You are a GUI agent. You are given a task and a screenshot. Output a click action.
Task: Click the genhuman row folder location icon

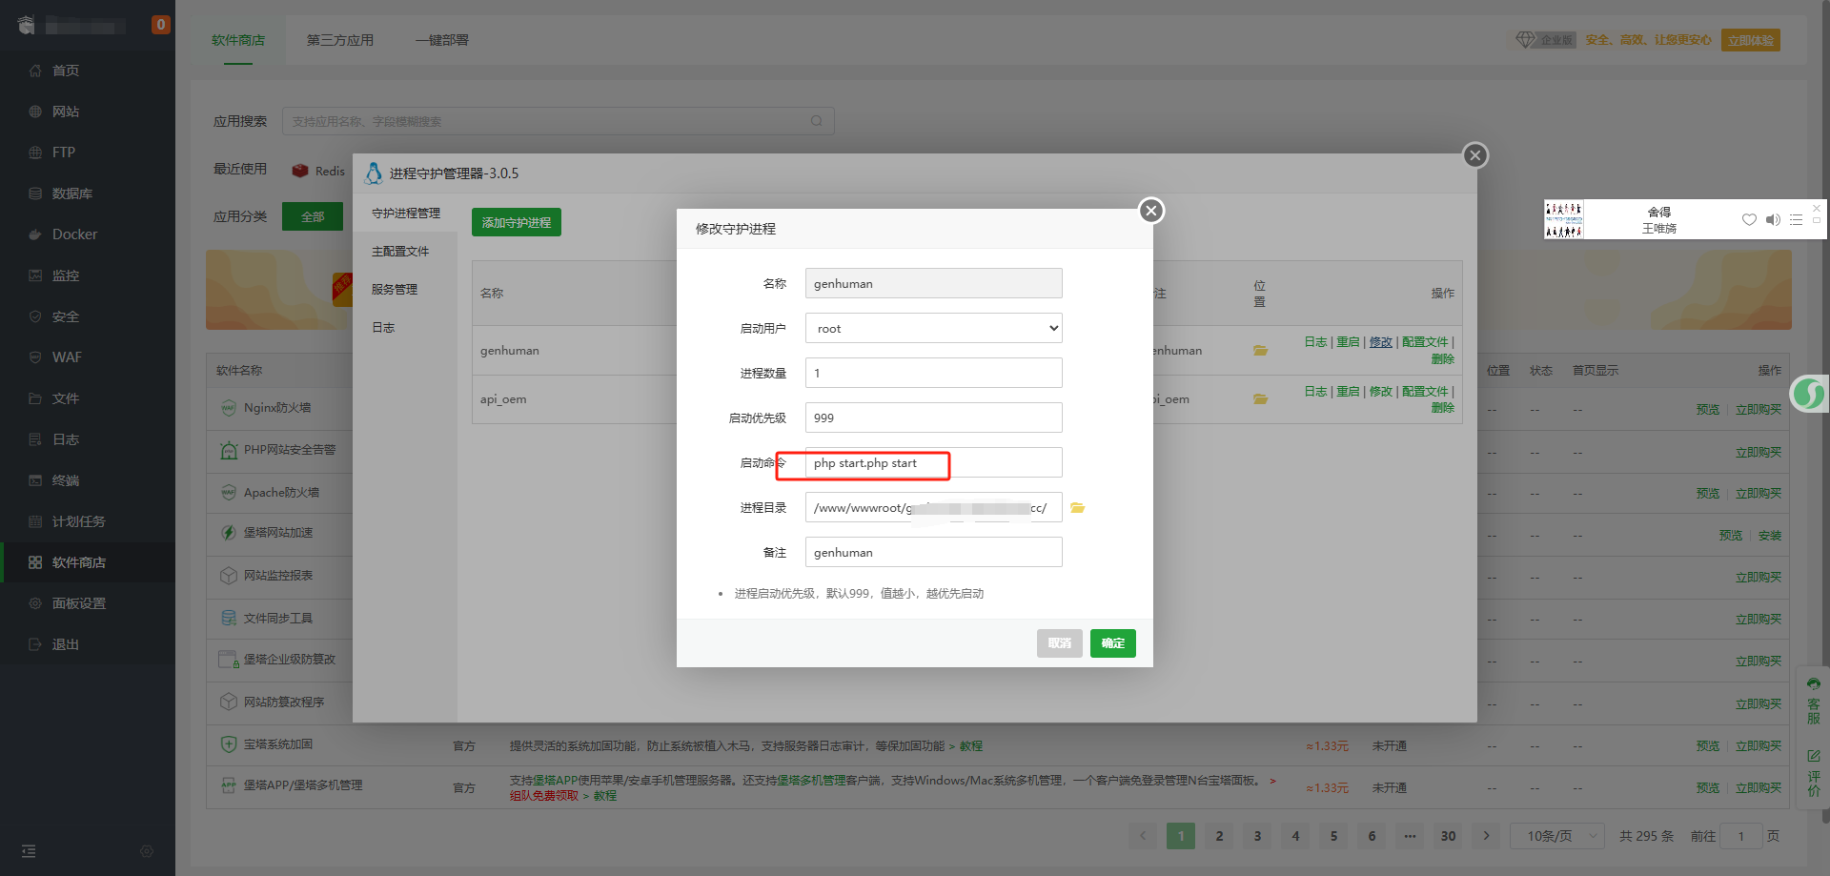pos(1260,351)
